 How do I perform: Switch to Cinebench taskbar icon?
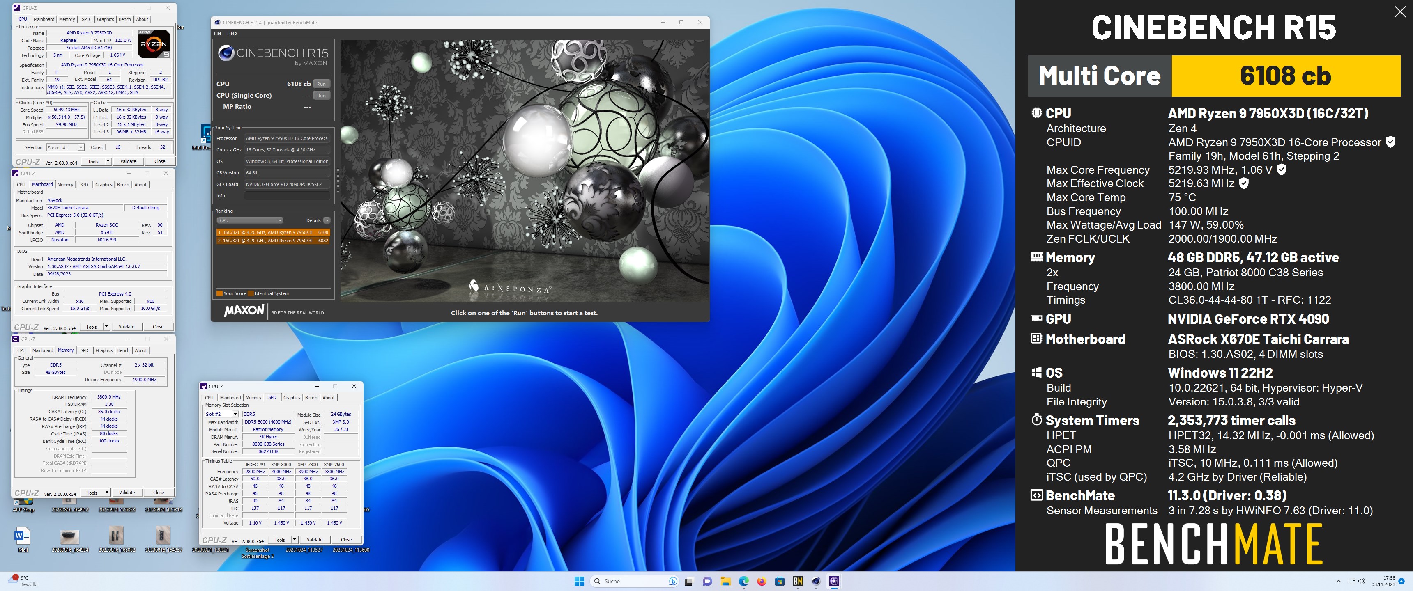[816, 581]
